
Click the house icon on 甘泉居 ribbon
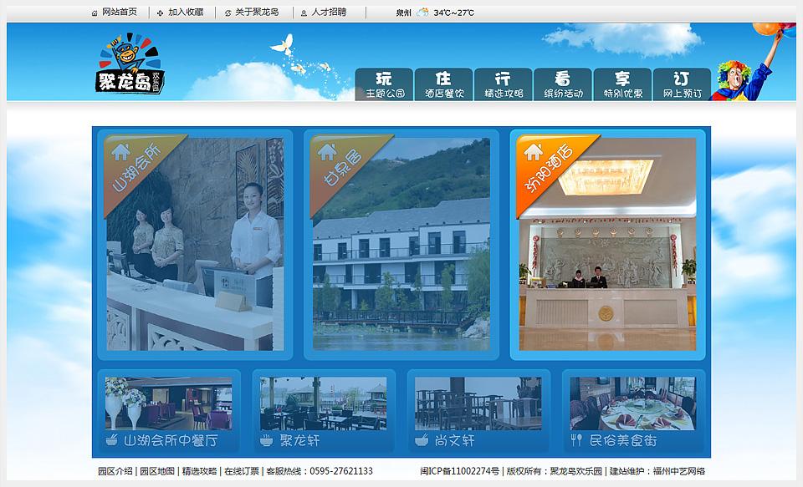click(327, 152)
